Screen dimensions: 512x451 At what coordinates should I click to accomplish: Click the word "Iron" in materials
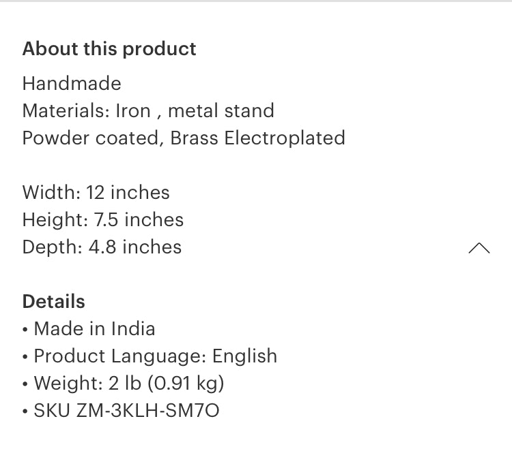[132, 111]
